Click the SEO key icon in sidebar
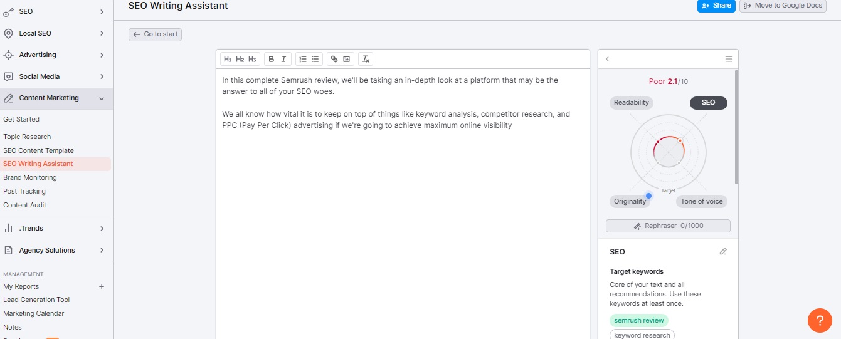Viewport: 841px width, 339px height. pos(9,12)
